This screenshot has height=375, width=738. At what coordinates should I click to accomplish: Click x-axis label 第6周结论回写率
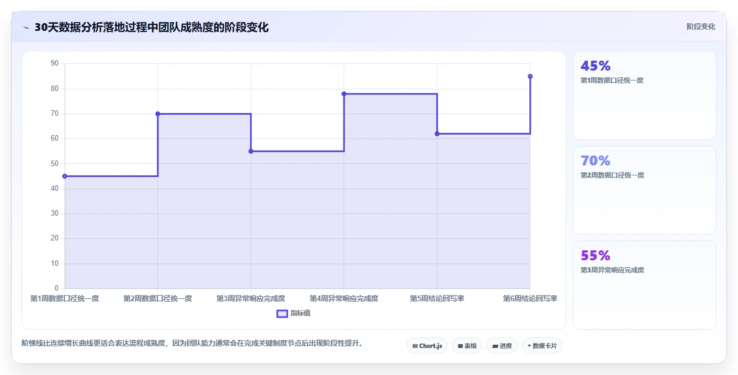pyautogui.click(x=530, y=298)
